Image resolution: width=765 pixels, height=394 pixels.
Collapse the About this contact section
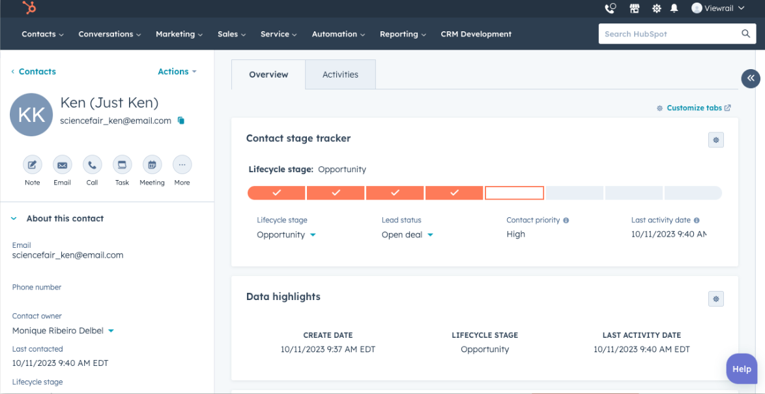[x=14, y=219]
